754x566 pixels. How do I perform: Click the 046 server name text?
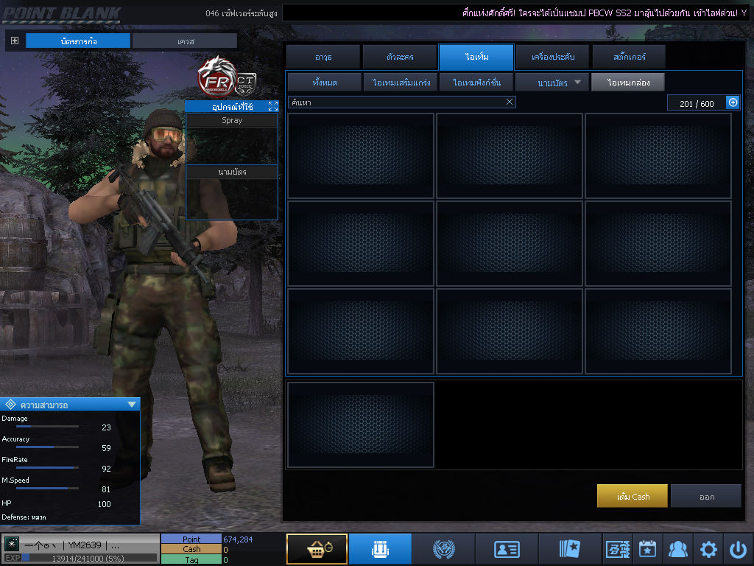click(x=242, y=13)
